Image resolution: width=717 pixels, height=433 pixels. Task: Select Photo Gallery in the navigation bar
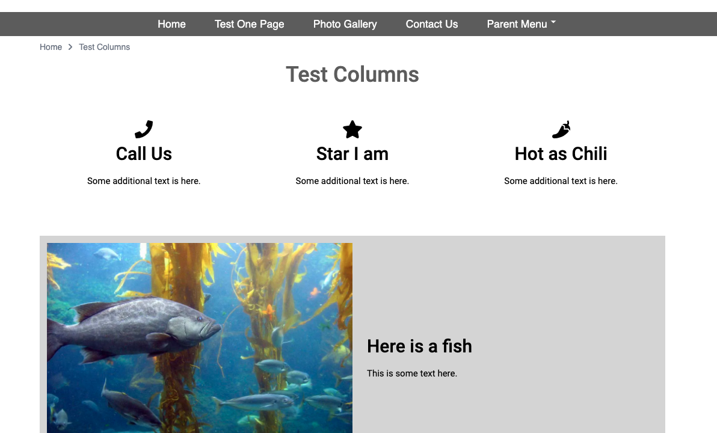point(345,24)
